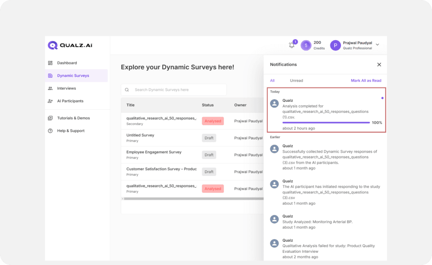Viewport: 432px width, 265px height.
Task: Open the Employee Engagement Survey row
Action: pyautogui.click(x=154, y=152)
